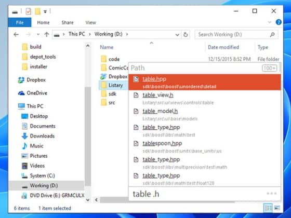Open Help with the question mark icon
This screenshot has height=218, width=291.
[x=279, y=22]
